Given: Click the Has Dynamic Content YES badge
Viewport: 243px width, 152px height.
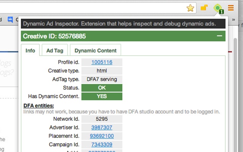Looking at the screenshot, I should tap(101, 96).
